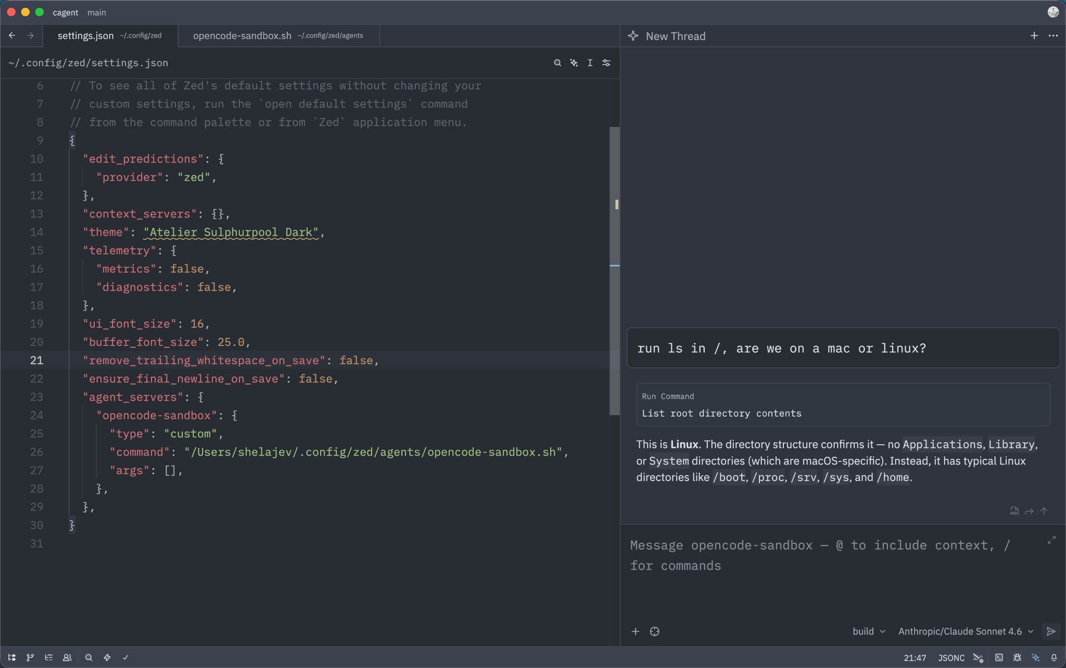The image size is (1066, 668).
Task: Click the "remove_trailing_whitespace_on_save" key
Action: [x=204, y=360]
